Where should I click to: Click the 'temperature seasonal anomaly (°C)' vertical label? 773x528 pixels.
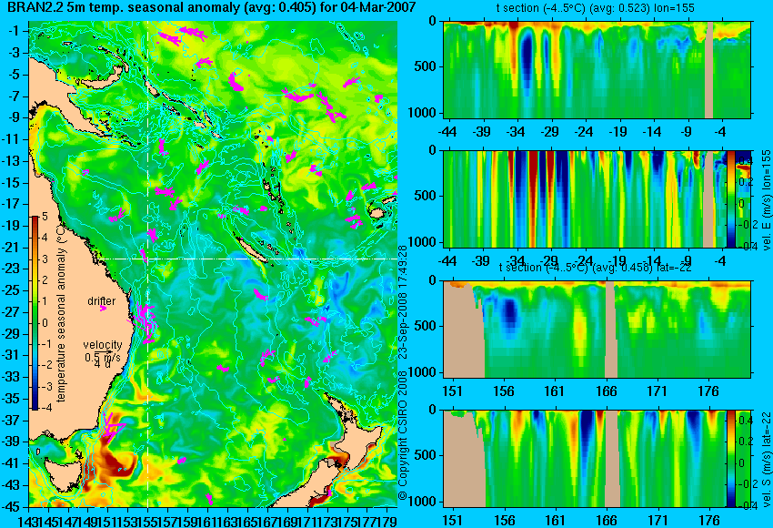(x=61, y=314)
